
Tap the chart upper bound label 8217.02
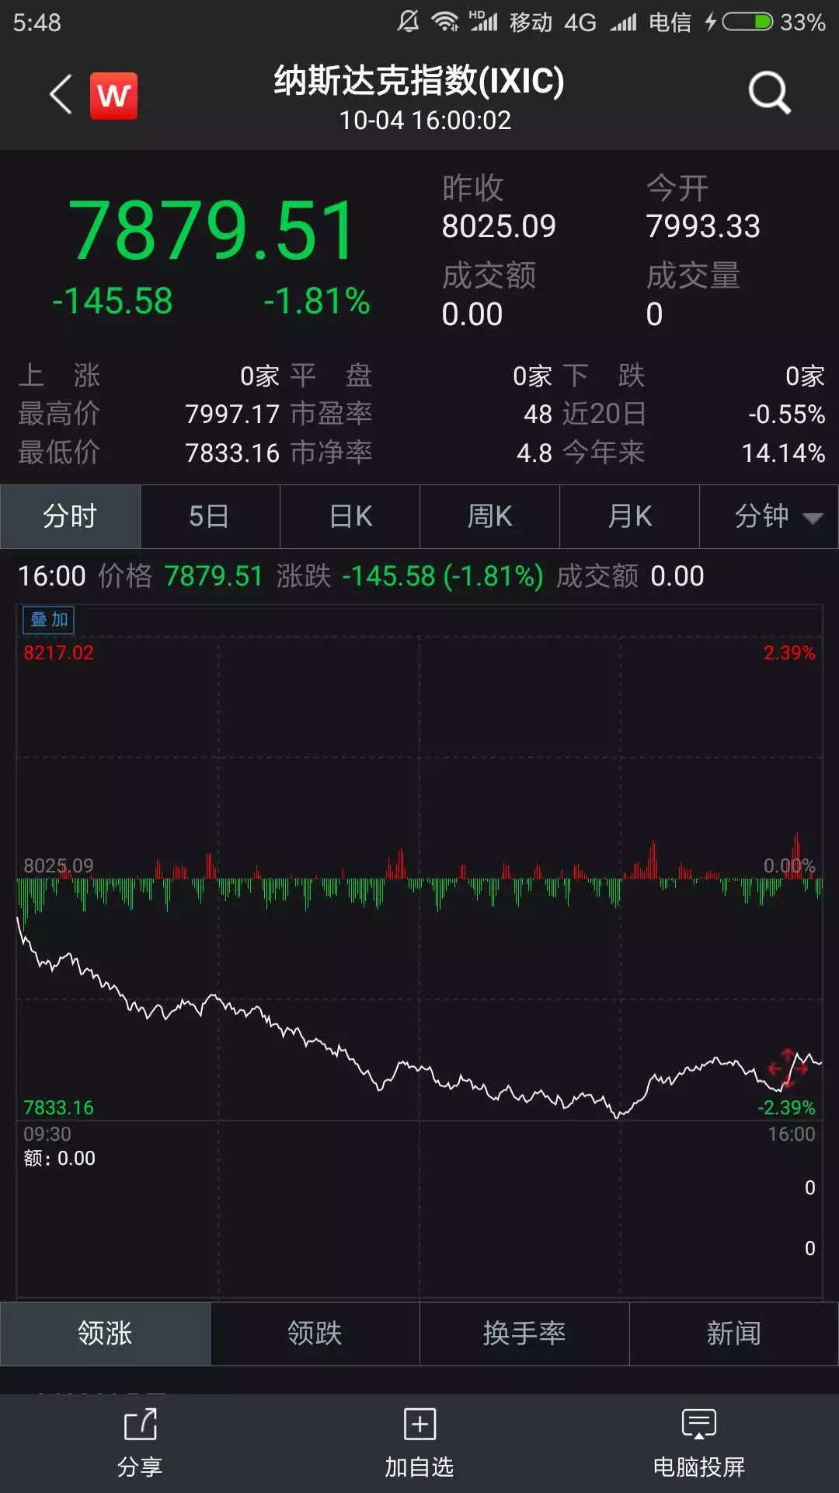tap(58, 652)
